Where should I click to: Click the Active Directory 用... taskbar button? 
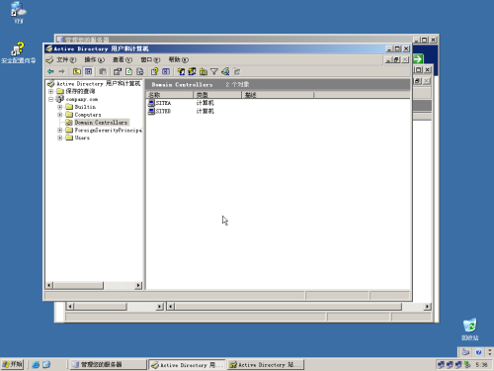187,364
